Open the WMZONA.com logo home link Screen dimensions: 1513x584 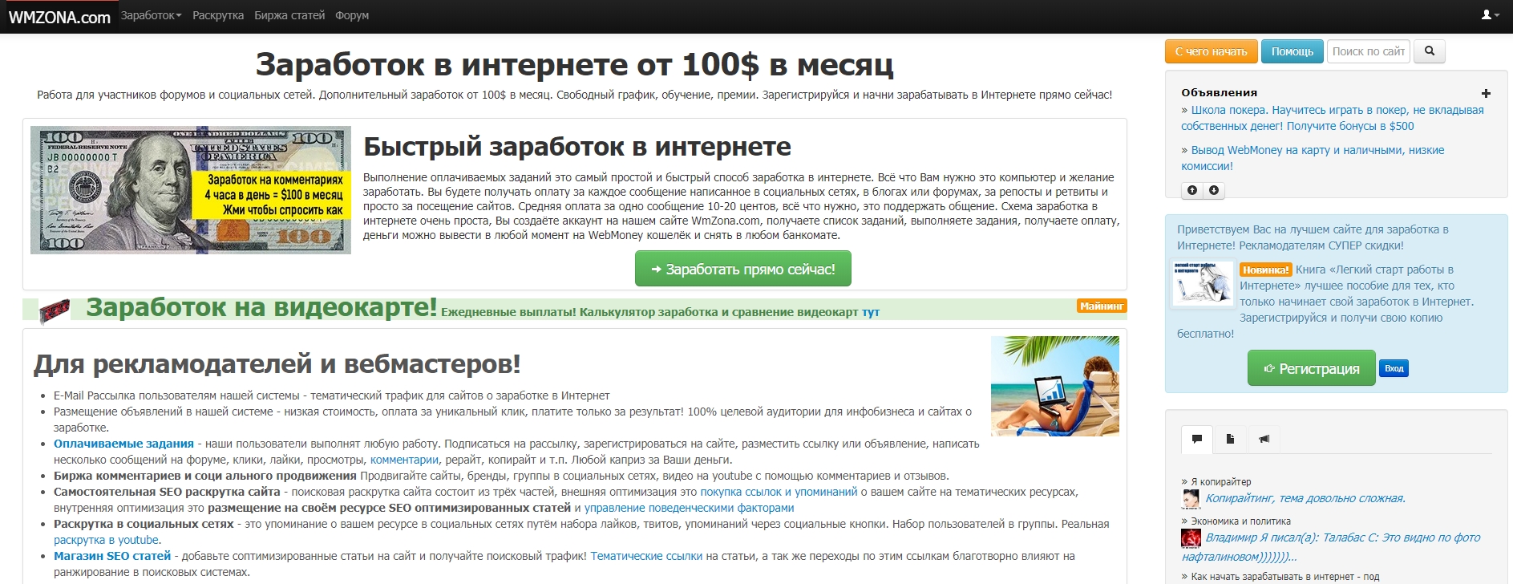[59, 17]
